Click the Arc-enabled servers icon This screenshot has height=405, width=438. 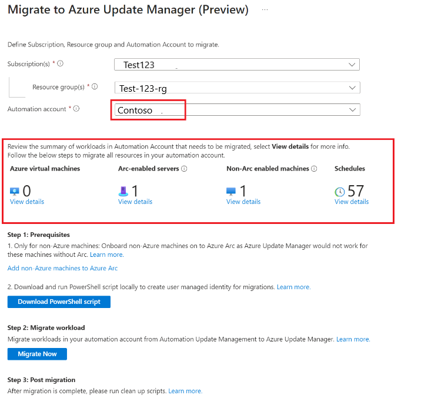pyautogui.click(x=123, y=191)
